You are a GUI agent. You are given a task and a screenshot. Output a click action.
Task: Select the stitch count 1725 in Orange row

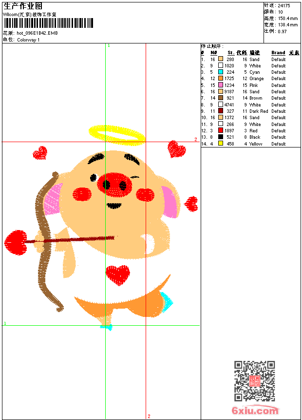pos(229,79)
